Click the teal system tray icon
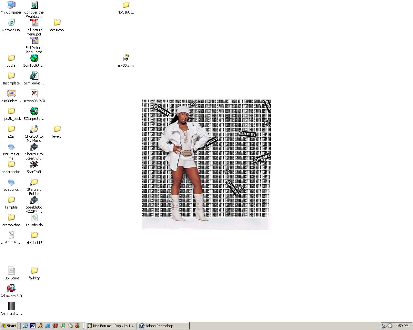This screenshot has width=413, height=330. point(384,326)
